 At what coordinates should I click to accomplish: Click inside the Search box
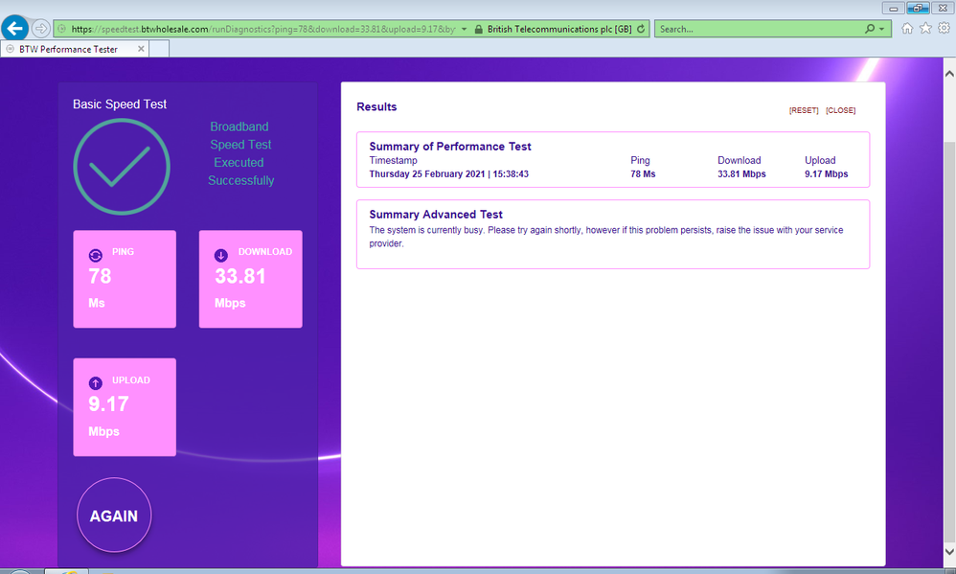[757, 29]
